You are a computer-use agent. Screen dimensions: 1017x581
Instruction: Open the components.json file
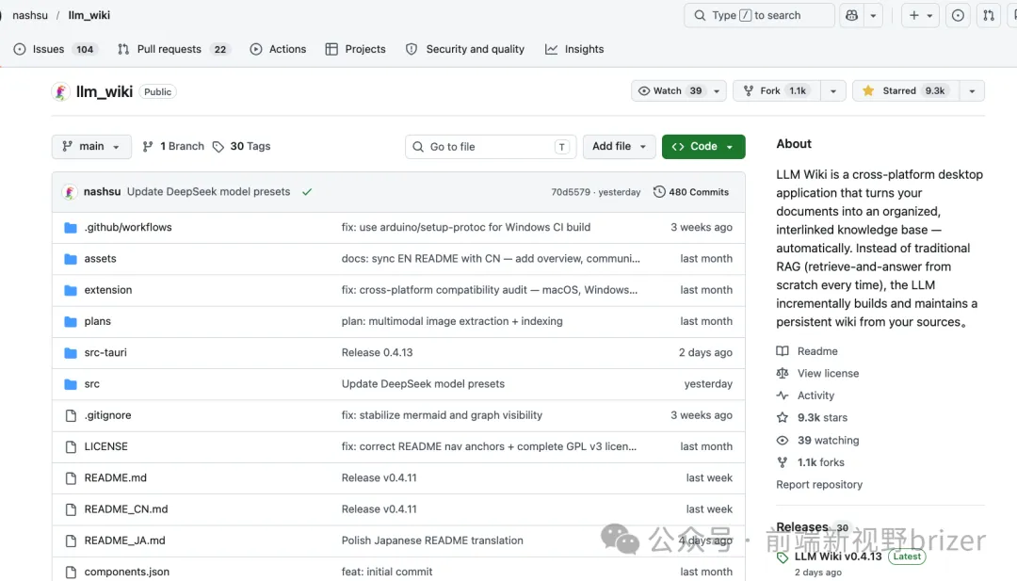tap(126, 572)
